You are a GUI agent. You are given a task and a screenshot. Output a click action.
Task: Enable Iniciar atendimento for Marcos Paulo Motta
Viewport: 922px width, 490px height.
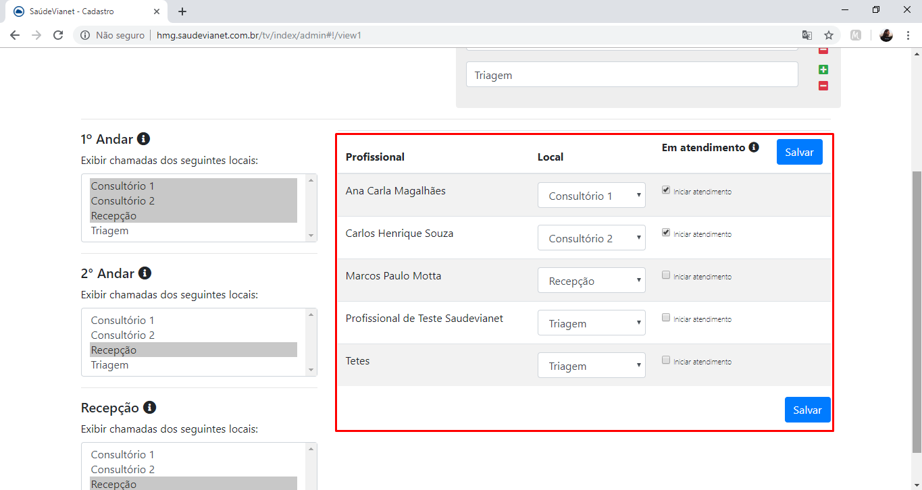[666, 275]
